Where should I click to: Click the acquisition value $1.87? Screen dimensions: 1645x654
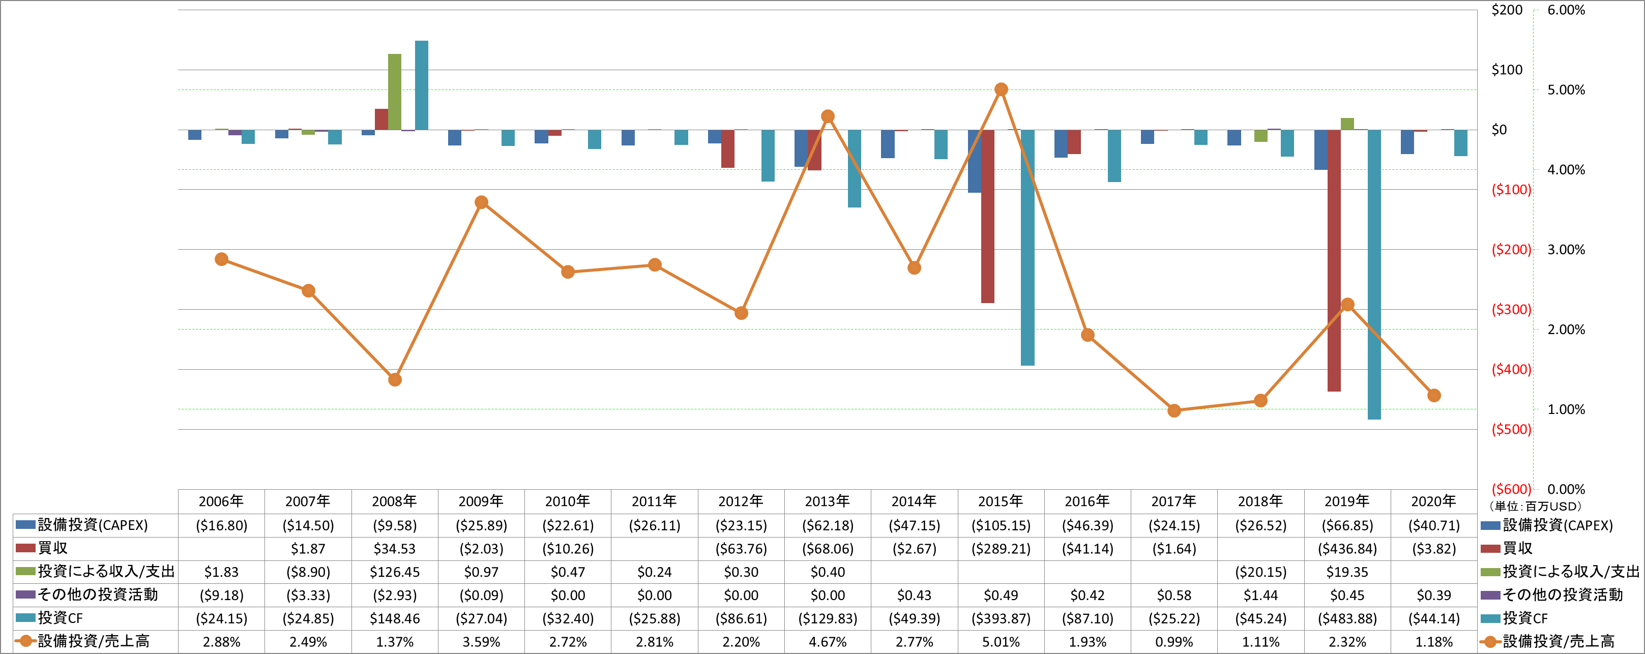(x=308, y=549)
